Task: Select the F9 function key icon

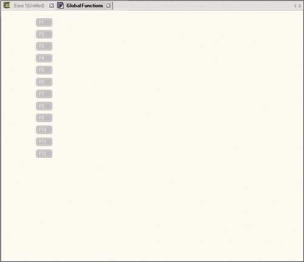Action: (x=44, y=118)
